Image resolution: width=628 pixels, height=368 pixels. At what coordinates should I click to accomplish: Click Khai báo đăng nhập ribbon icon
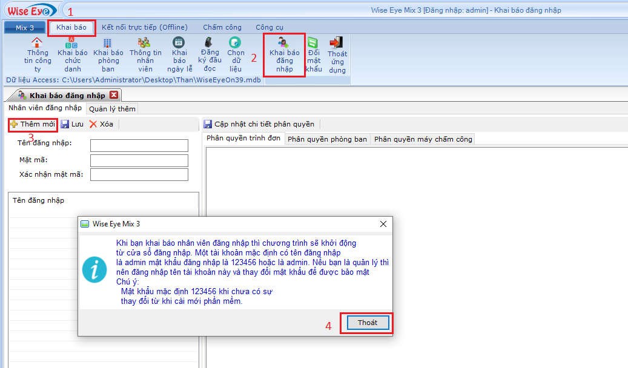click(x=283, y=44)
